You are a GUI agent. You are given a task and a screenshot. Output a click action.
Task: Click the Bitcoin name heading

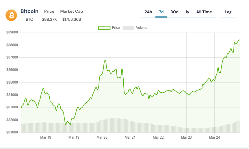[29, 11]
